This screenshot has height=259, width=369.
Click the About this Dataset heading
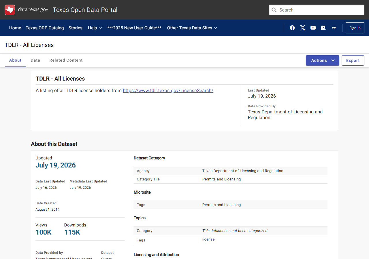click(54, 144)
